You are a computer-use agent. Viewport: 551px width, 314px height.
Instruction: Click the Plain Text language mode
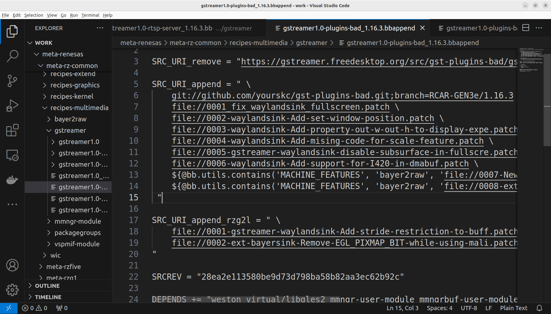point(513,308)
